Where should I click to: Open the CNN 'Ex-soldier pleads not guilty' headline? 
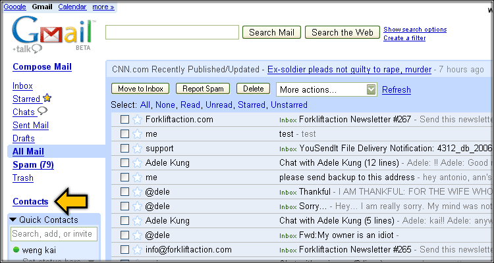pyautogui.click(x=349, y=70)
